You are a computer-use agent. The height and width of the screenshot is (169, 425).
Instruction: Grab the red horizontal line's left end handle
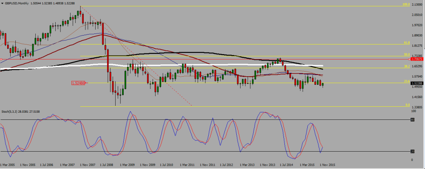[x=1, y=59]
